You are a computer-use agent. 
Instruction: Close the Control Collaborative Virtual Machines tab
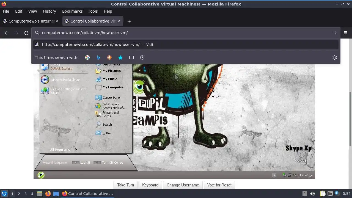pos(119,21)
